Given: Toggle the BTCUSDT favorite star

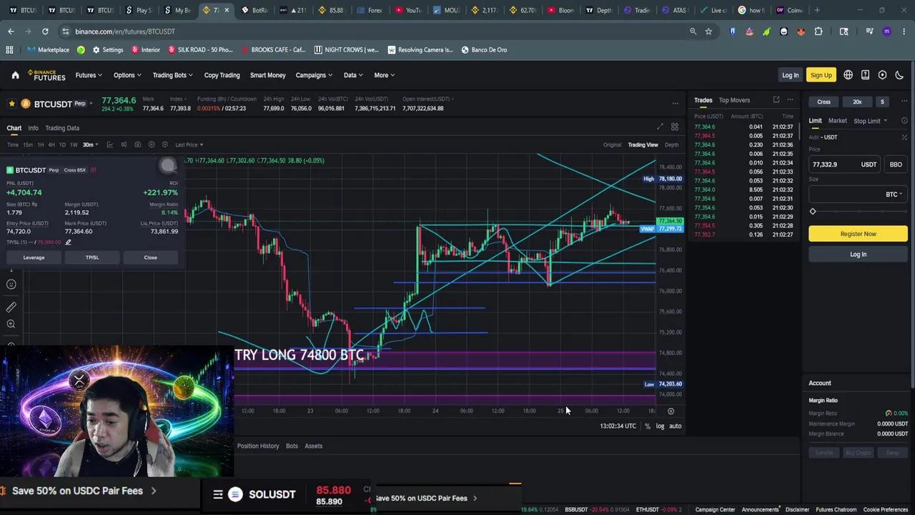Looking at the screenshot, I should pyautogui.click(x=11, y=104).
